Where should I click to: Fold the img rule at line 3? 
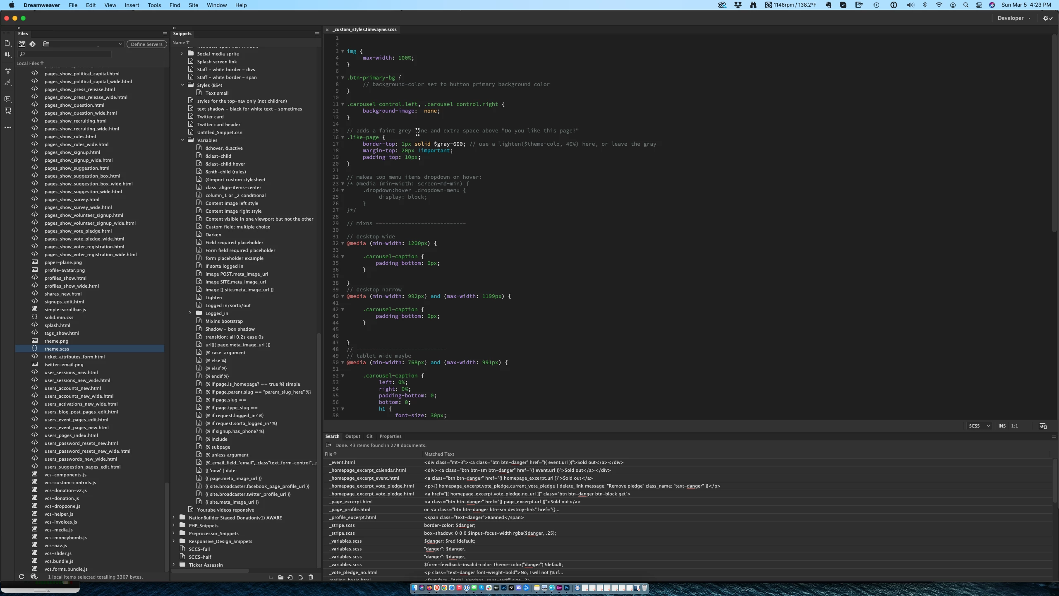click(343, 51)
